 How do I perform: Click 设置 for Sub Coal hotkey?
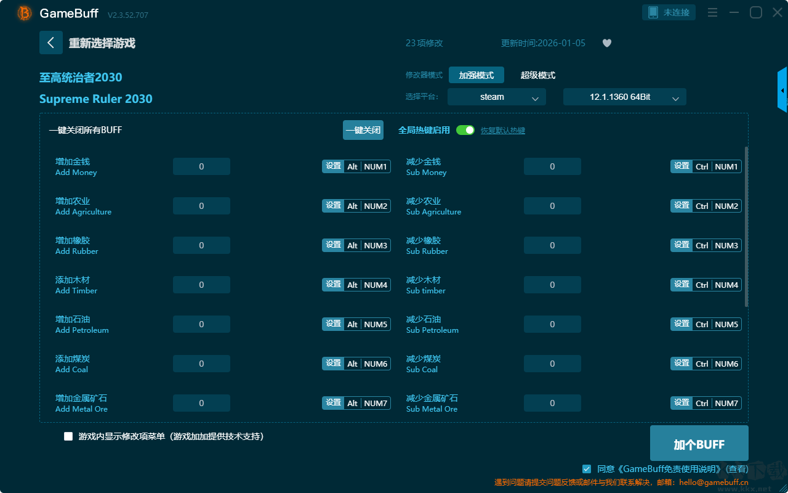tap(681, 364)
